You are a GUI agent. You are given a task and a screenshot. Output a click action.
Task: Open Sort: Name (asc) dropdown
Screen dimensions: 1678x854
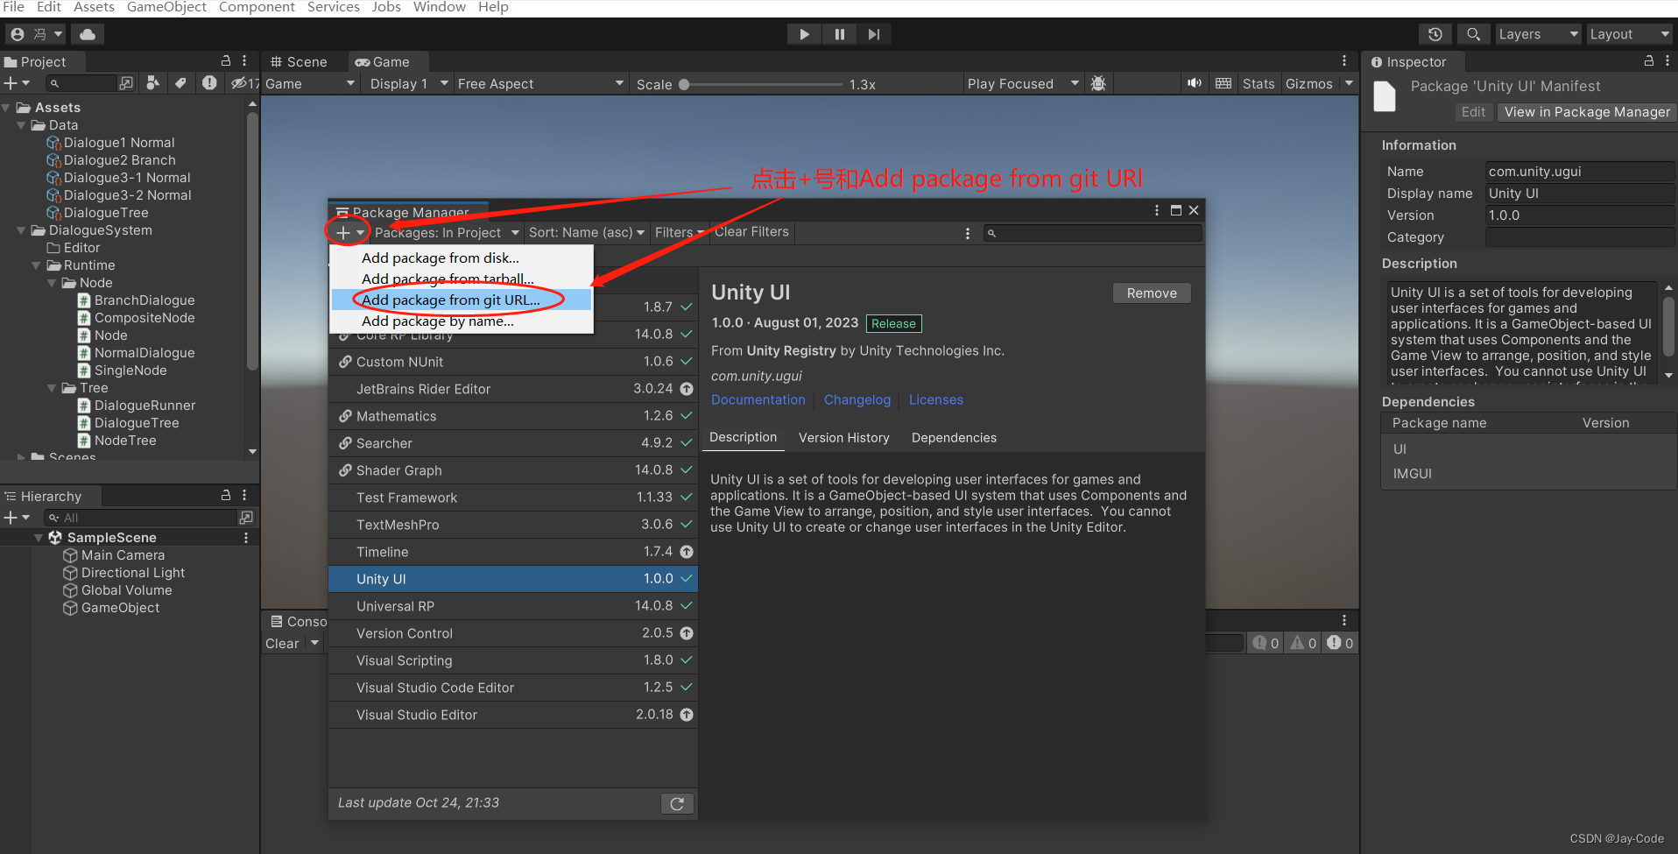(586, 232)
